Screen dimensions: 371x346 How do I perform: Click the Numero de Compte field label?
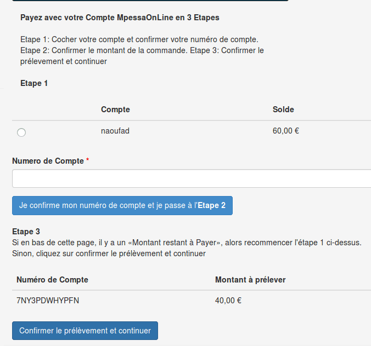[x=48, y=161]
